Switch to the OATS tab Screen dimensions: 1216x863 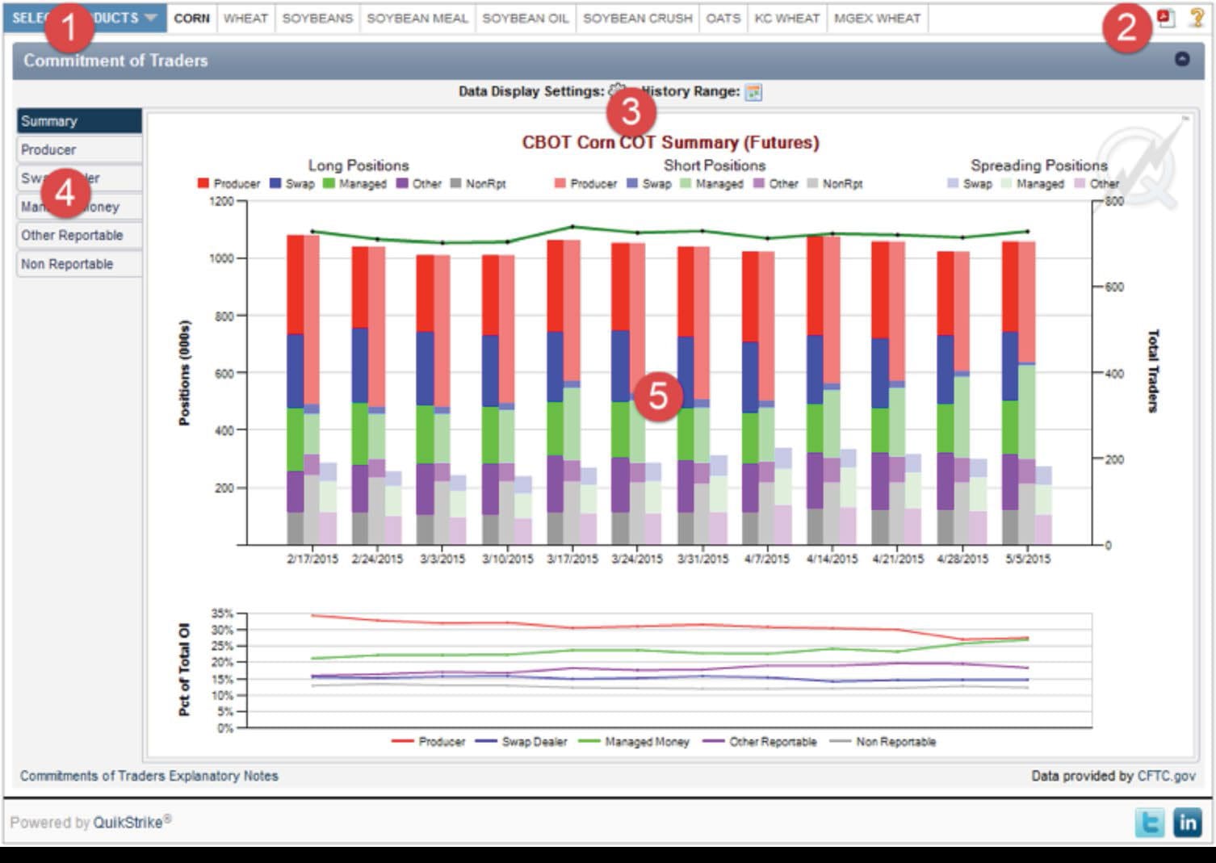[x=723, y=18]
